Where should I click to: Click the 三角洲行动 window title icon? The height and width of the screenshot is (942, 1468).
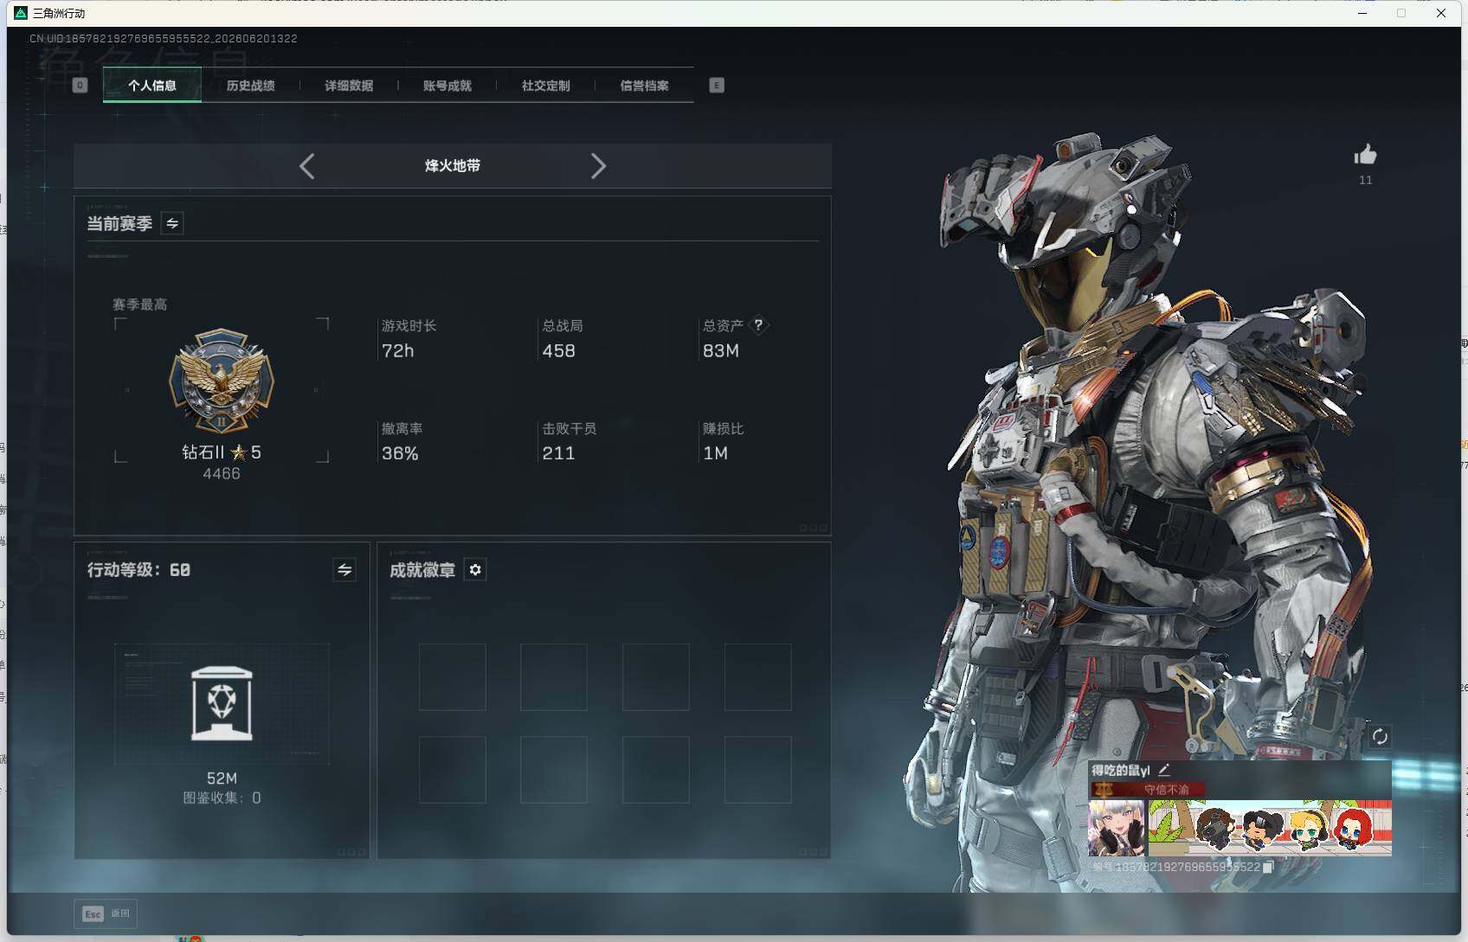[x=21, y=13]
